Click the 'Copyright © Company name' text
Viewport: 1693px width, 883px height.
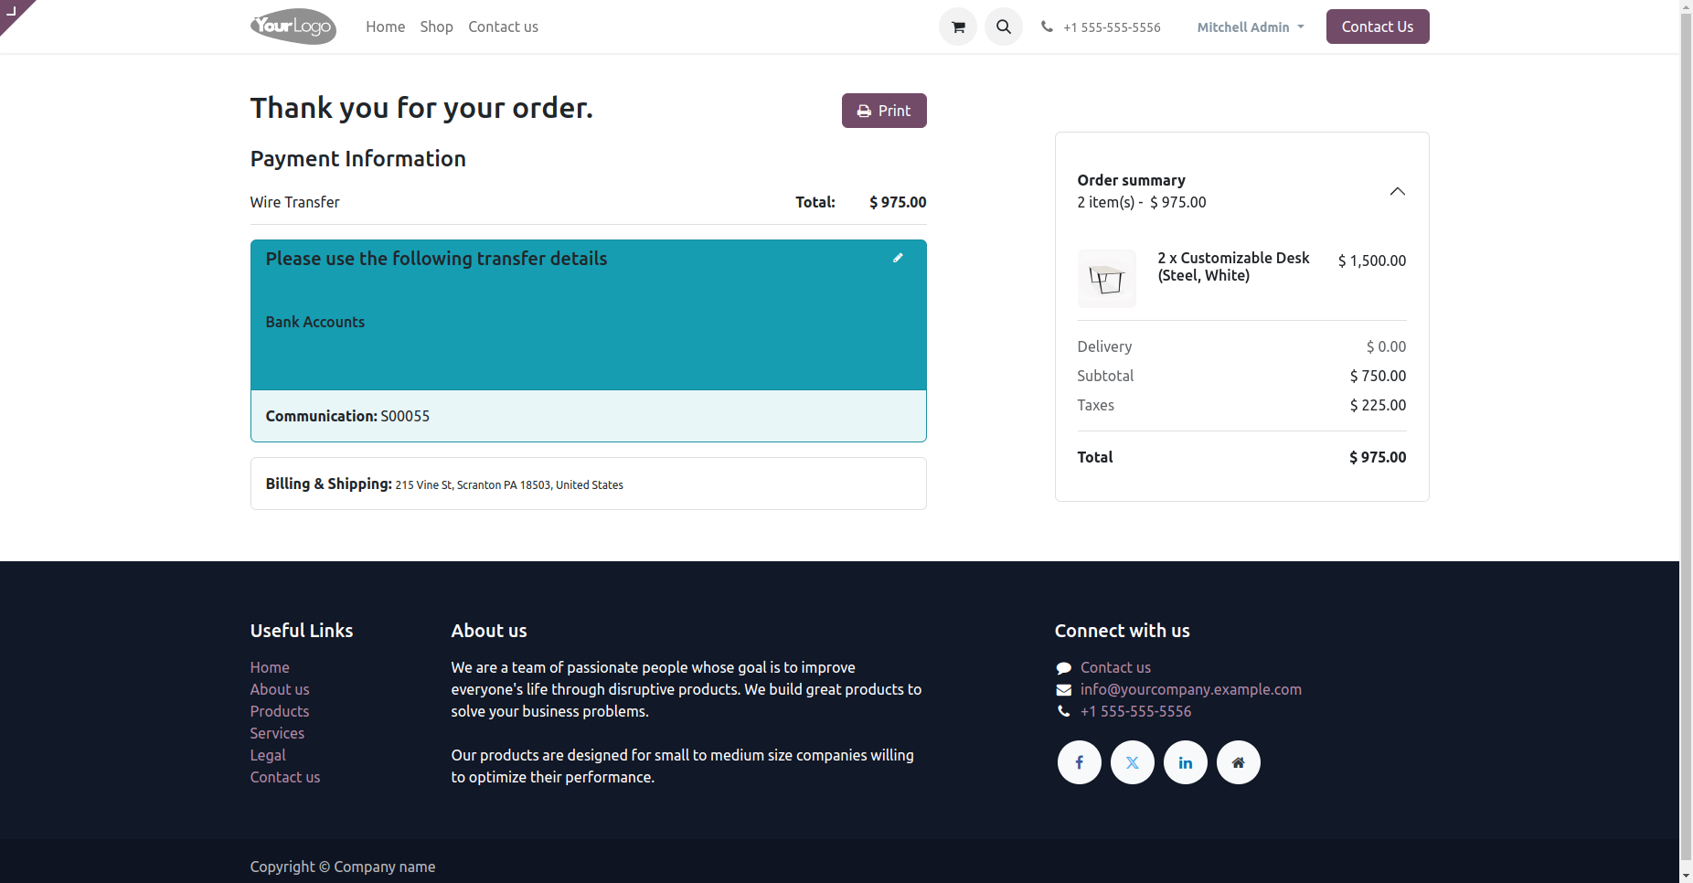(x=343, y=867)
